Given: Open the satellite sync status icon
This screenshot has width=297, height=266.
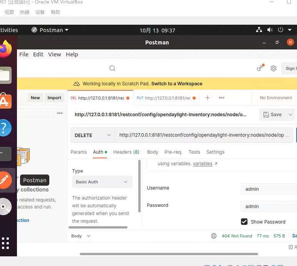Looking at the screenshot, I should (260, 68).
